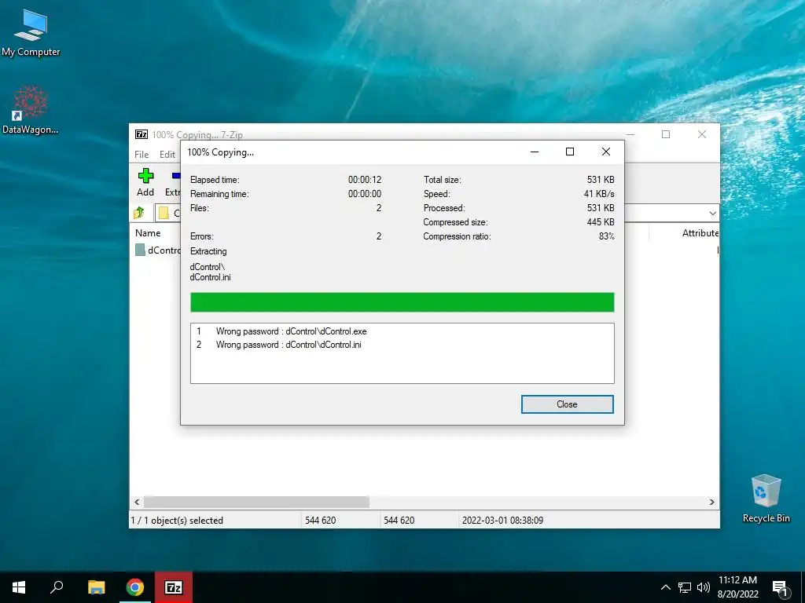Open the DataWagon desktop shortcut
The height and width of the screenshot is (603, 805).
click(x=31, y=110)
